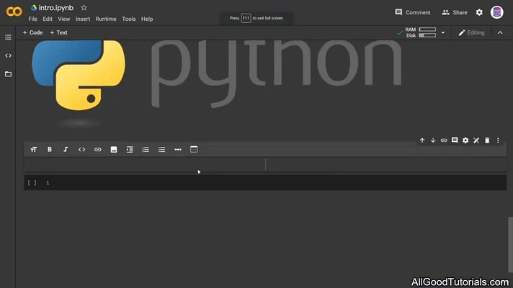Image resolution: width=513 pixels, height=288 pixels.
Task: Click the Share button
Action: pos(455,12)
